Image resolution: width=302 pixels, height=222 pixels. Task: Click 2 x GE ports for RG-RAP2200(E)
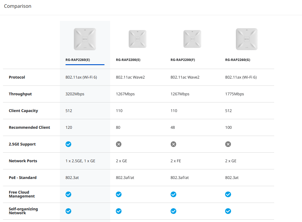pos(121,161)
